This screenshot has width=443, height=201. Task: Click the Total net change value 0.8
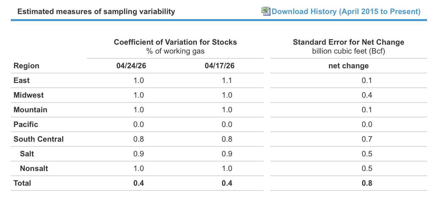tap(367, 183)
